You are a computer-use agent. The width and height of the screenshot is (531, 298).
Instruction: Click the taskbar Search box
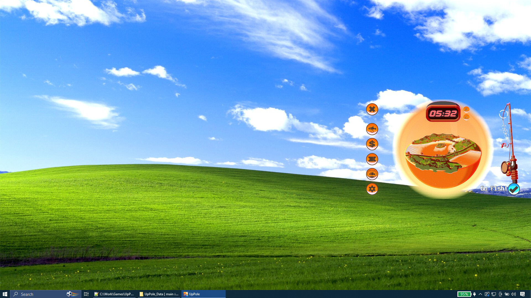(46, 294)
